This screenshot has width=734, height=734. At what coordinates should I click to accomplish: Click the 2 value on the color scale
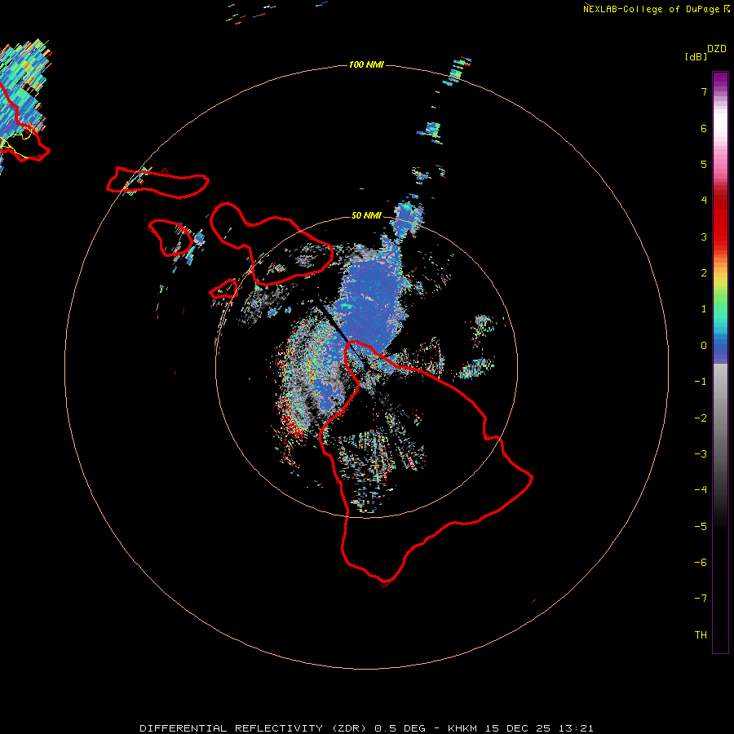click(x=704, y=273)
